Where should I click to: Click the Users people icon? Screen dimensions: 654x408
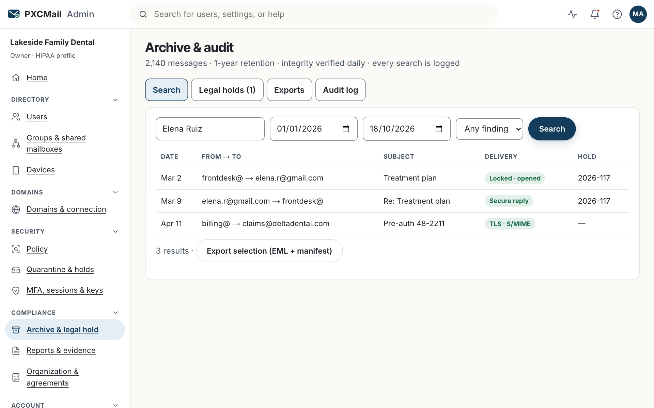[16, 117]
